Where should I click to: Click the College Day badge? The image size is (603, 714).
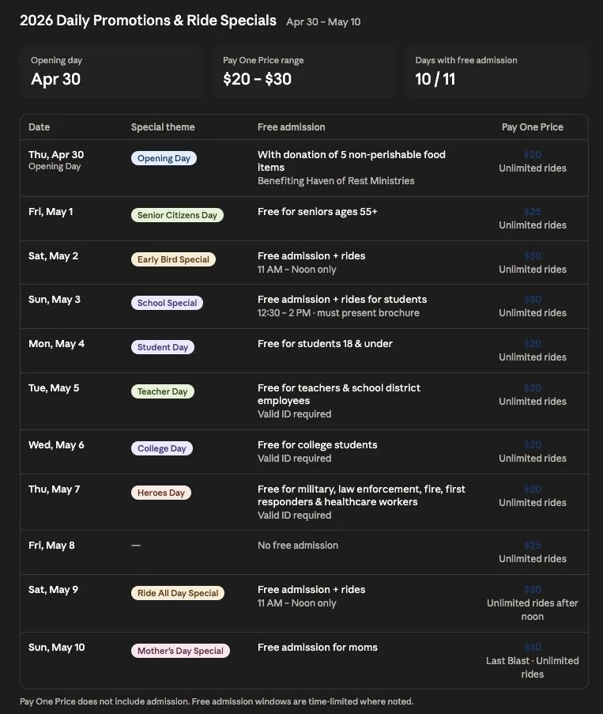161,448
